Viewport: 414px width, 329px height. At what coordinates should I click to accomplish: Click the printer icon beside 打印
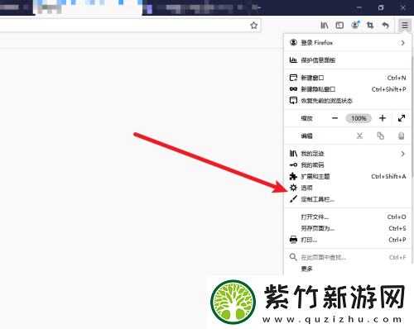click(x=293, y=240)
